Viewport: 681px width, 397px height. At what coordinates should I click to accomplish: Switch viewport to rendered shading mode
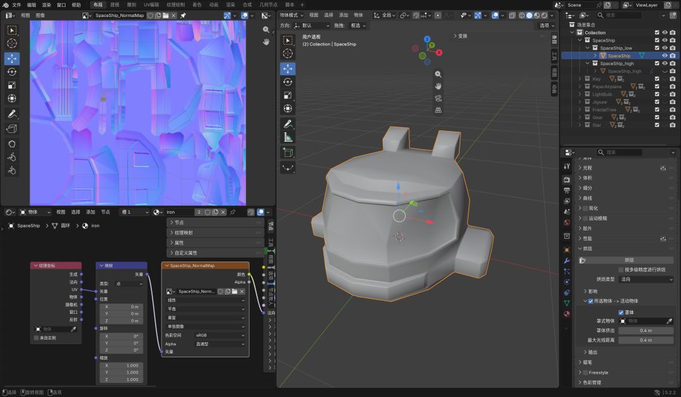point(545,15)
